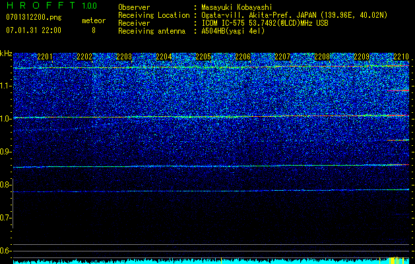The height and width of the screenshot is (264, 415).
Task: Click the HROFFT title text
Action: tap(41, 5)
